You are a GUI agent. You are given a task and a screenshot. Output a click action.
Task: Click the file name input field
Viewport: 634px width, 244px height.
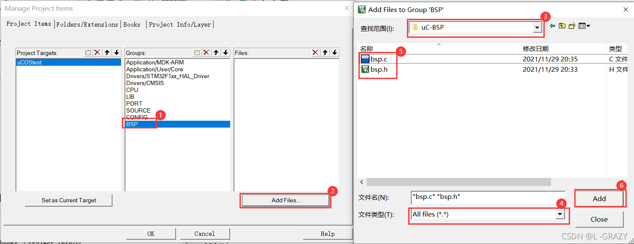[x=488, y=197]
